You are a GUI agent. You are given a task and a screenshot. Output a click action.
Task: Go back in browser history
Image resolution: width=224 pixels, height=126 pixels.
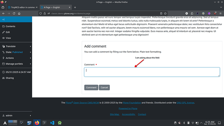(x=4, y=13)
